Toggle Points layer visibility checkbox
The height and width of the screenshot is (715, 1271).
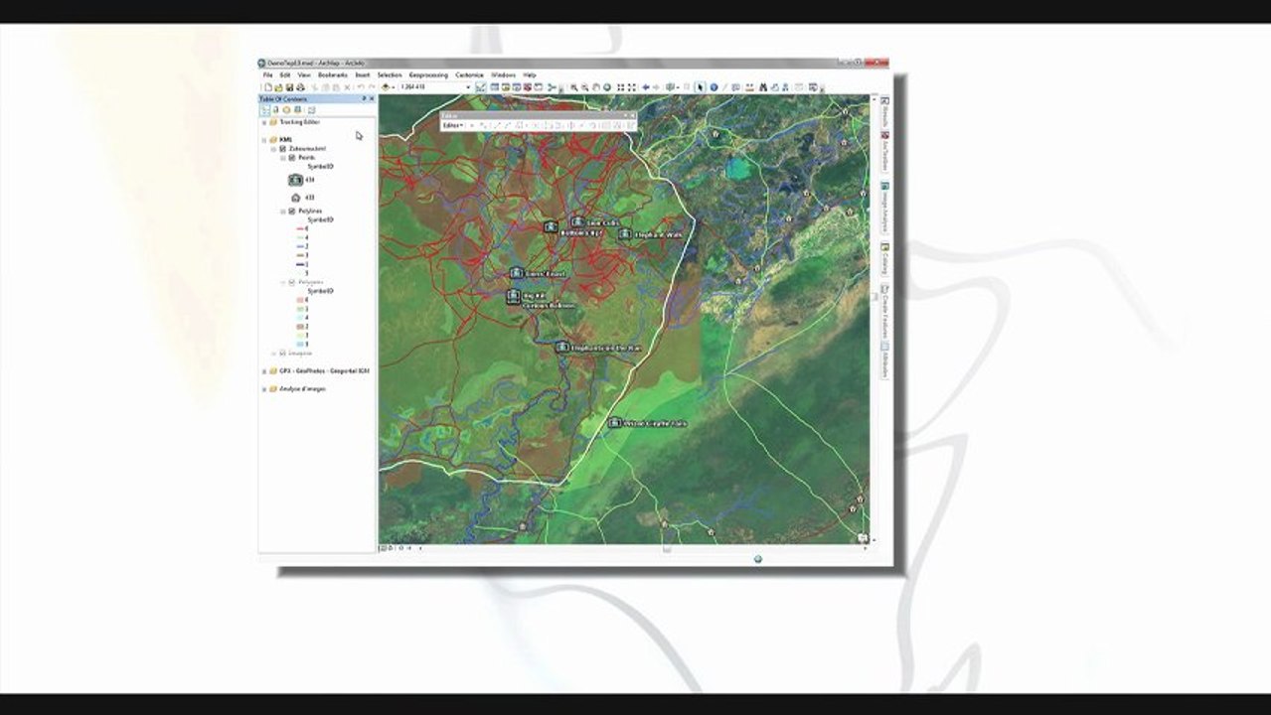(291, 158)
